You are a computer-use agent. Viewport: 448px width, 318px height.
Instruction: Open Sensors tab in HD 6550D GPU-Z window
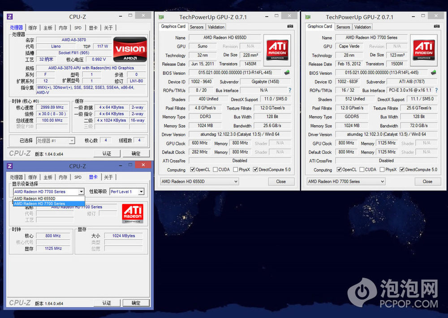[197, 27]
